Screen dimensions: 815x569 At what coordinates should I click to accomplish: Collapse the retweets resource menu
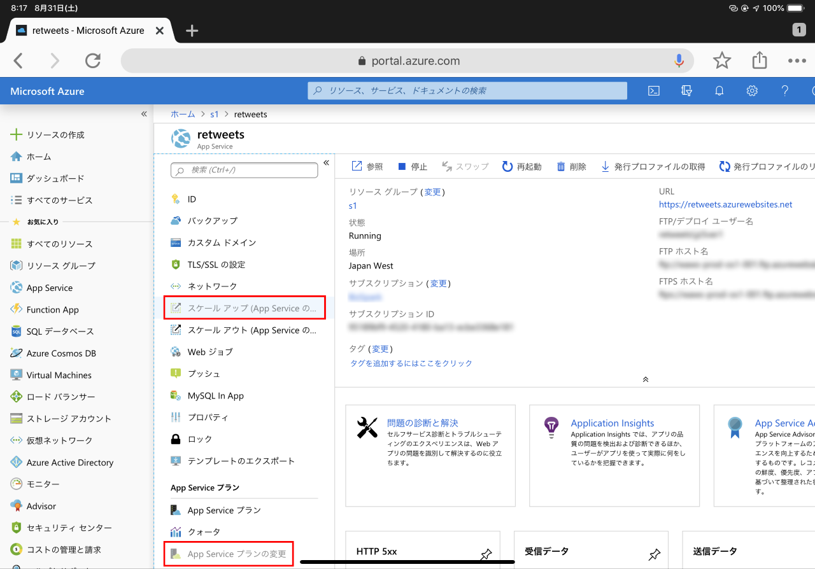click(326, 163)
